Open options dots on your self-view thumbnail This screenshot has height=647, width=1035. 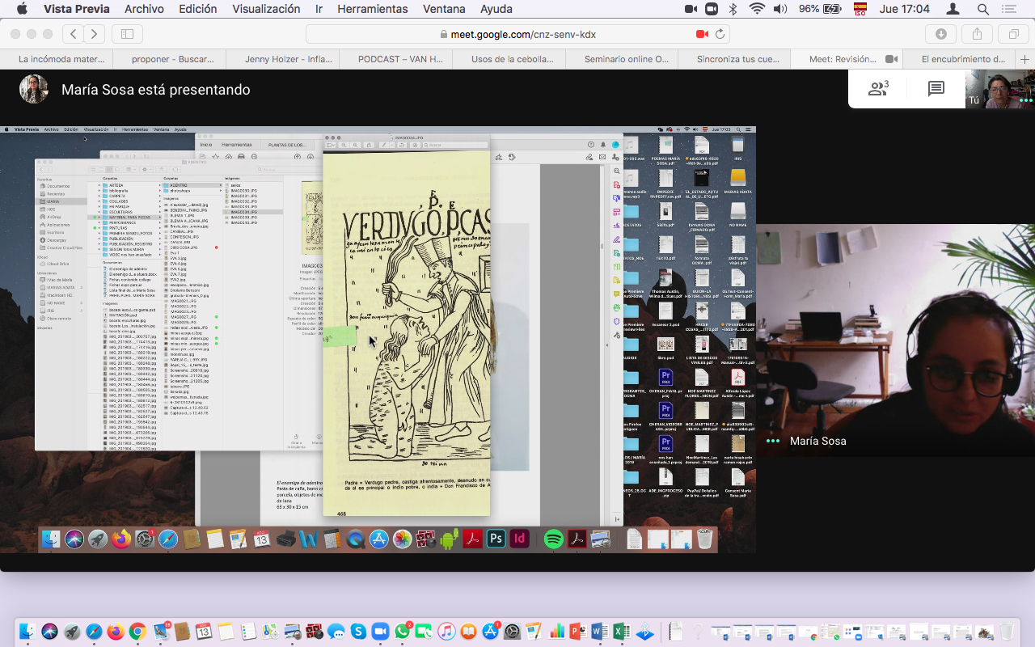pyautogui.click(x=1025, y=100)
